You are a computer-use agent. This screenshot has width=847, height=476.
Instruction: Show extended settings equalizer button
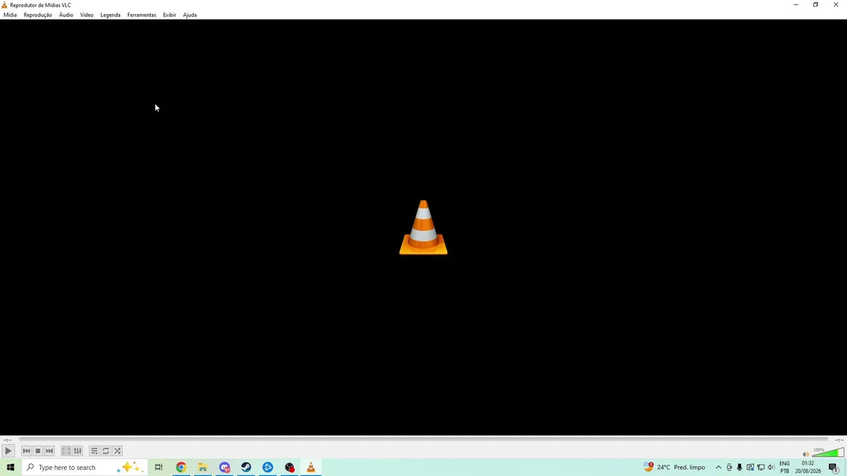(x=77, y=451)
